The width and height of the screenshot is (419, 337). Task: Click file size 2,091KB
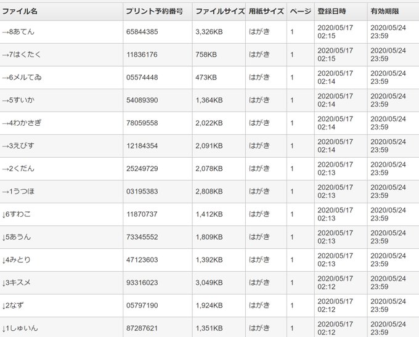coord(209,146)
